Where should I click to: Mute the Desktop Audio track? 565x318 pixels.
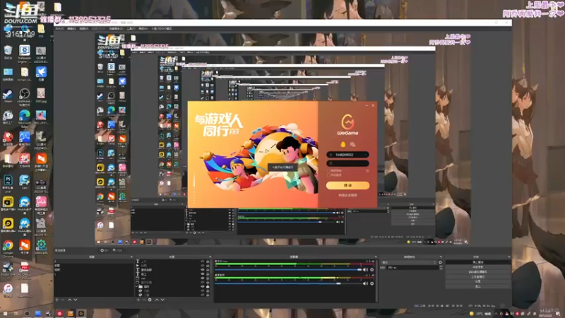coord(365,283)
